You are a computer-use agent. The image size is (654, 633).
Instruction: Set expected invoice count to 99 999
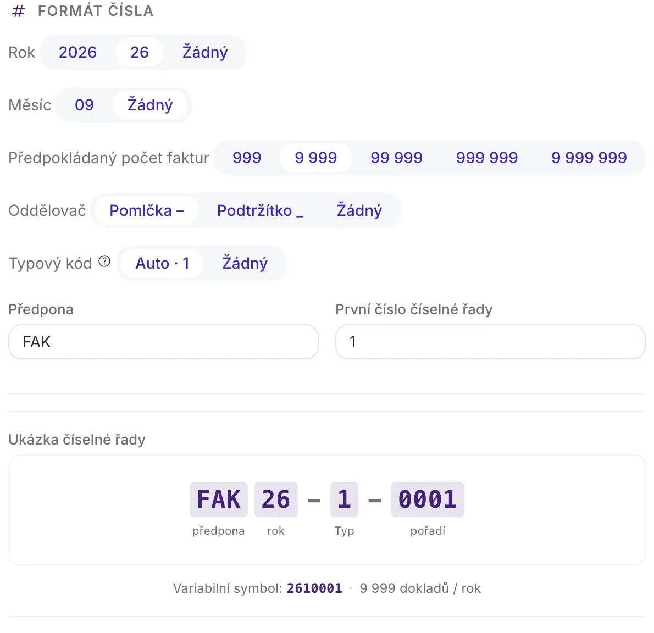(x=397, y=158)
